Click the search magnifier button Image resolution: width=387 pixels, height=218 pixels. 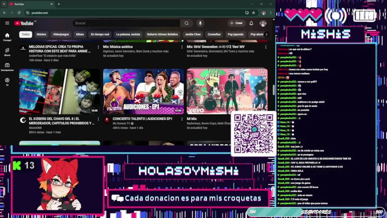point(187,23)
